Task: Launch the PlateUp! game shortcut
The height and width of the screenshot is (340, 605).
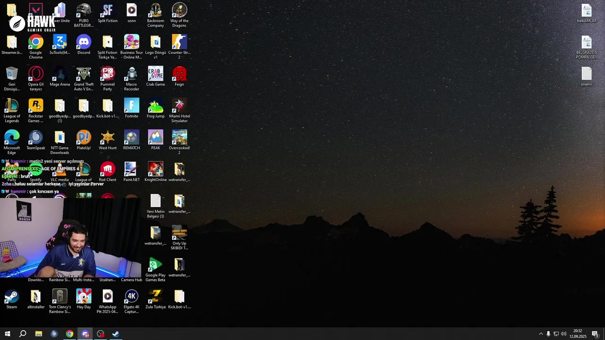Action: pos(84,140)
